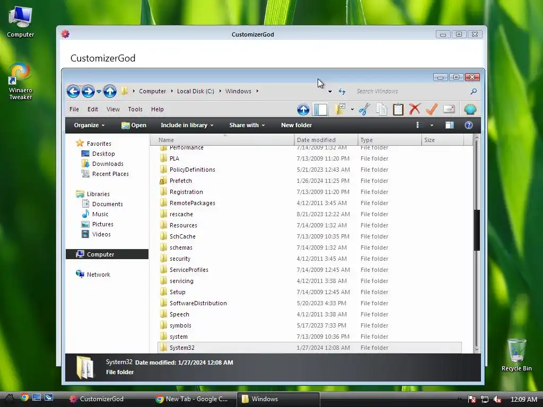543x407 pixels.
Task: Open the Share with dropdown
Action: coord(247,125)
